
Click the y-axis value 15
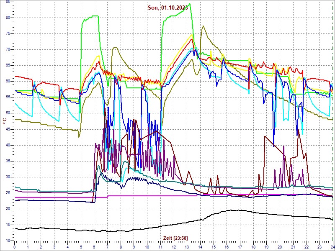click(x=8, y=225)
